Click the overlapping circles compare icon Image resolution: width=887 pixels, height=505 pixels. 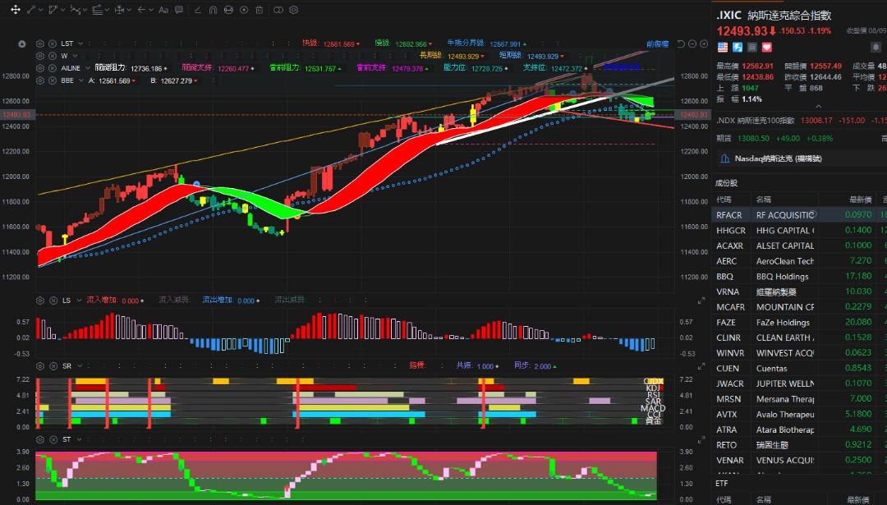[x=278, y=10]
